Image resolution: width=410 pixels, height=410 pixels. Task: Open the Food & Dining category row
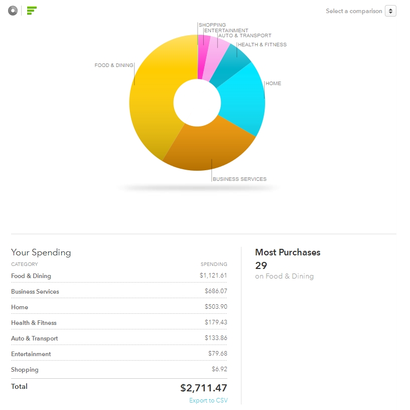click(x=119, y=276)
